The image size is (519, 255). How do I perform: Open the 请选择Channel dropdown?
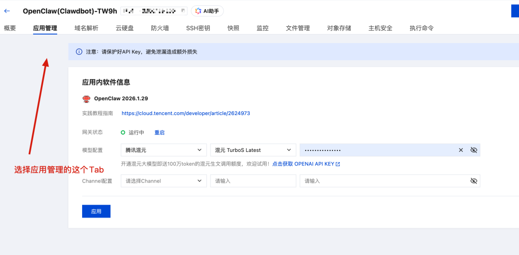[x=163, y=181]
